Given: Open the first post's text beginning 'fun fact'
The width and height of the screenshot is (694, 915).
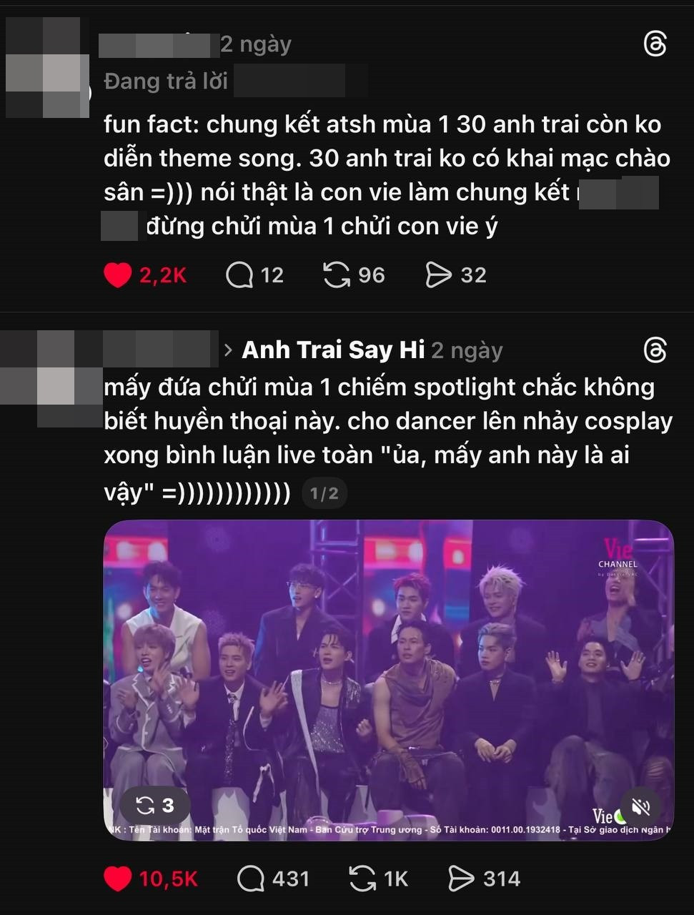Looking at the screenshot, I should [387, 175].
